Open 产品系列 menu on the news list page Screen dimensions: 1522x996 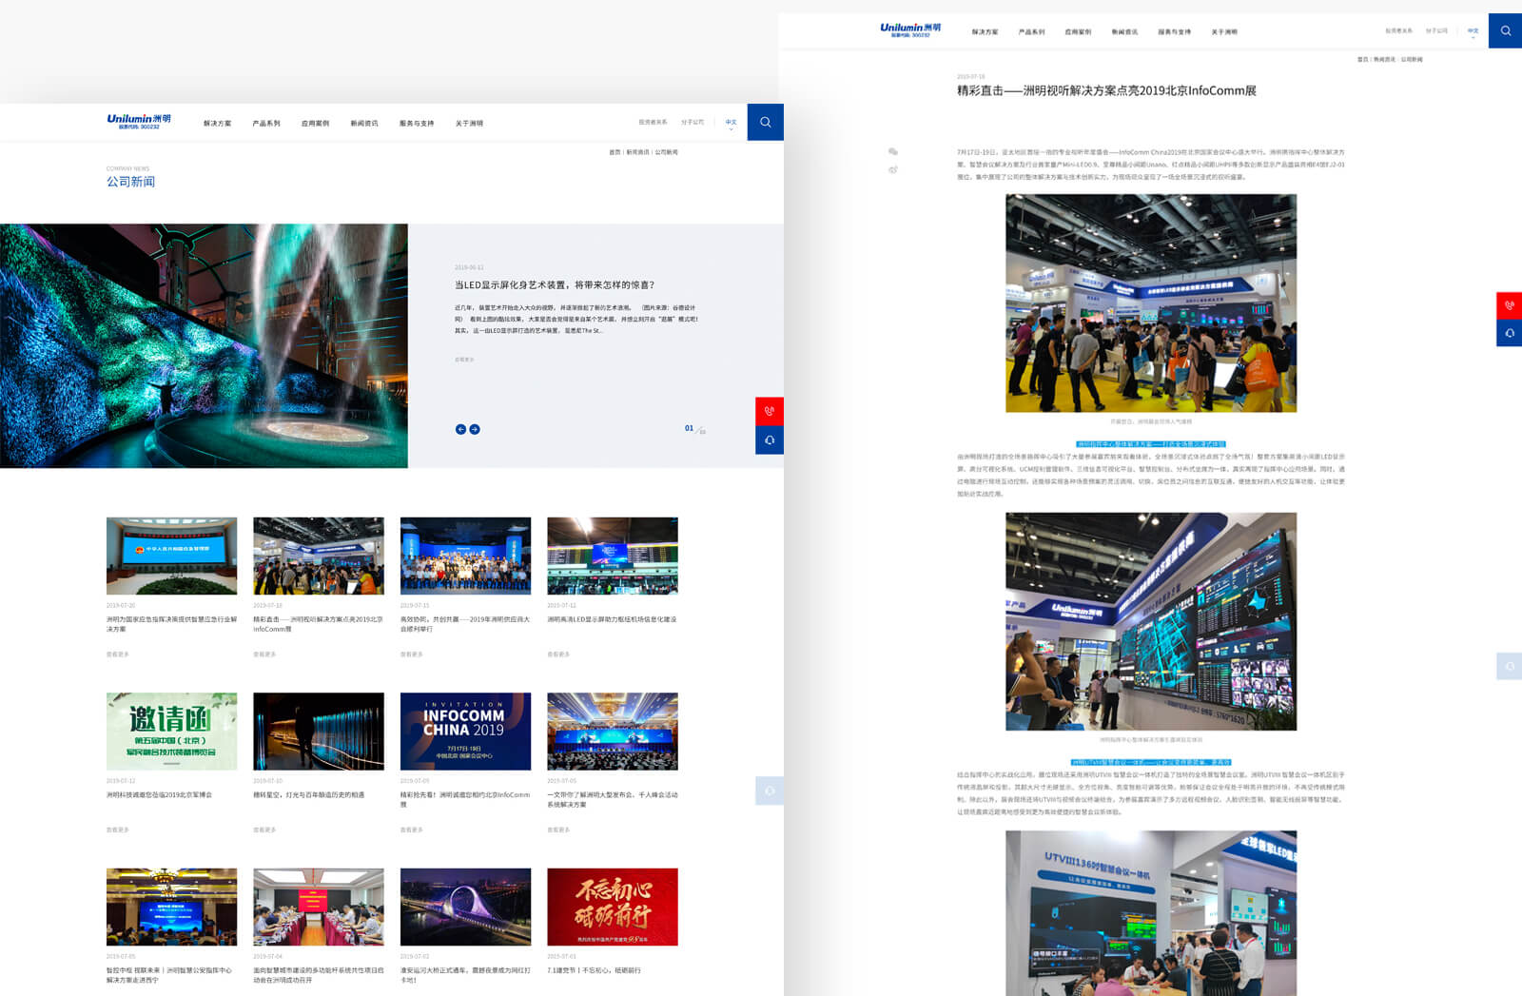(266, 124)
